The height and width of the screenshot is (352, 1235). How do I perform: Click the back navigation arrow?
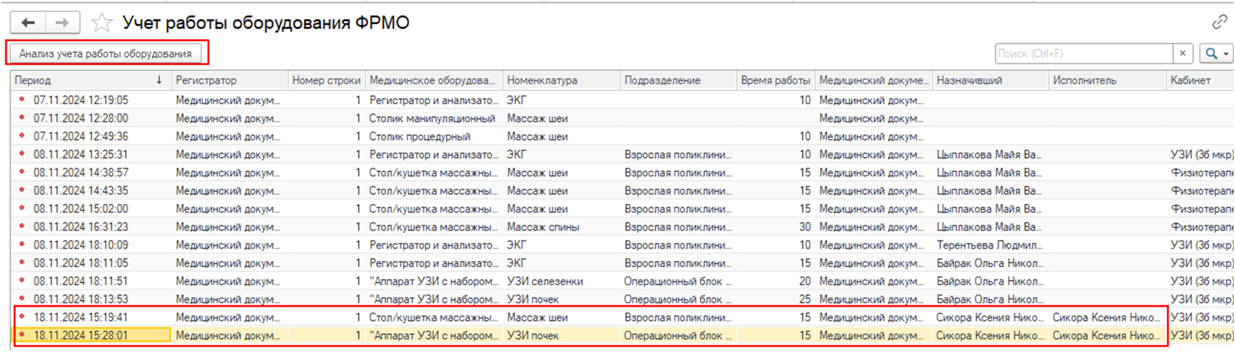[x=28, y=23]
